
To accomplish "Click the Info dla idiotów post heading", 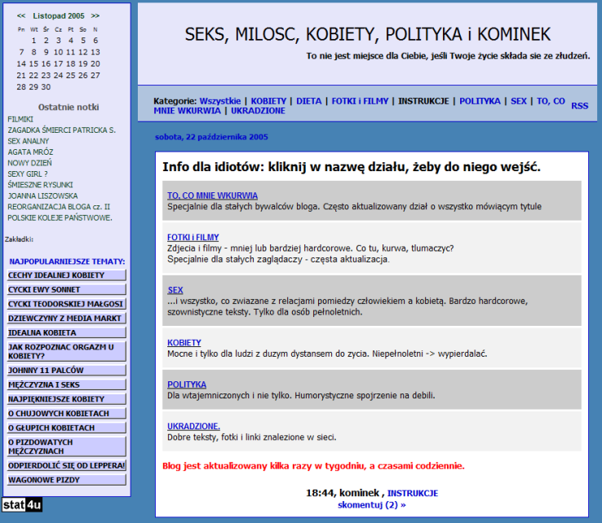I will 352,167.
